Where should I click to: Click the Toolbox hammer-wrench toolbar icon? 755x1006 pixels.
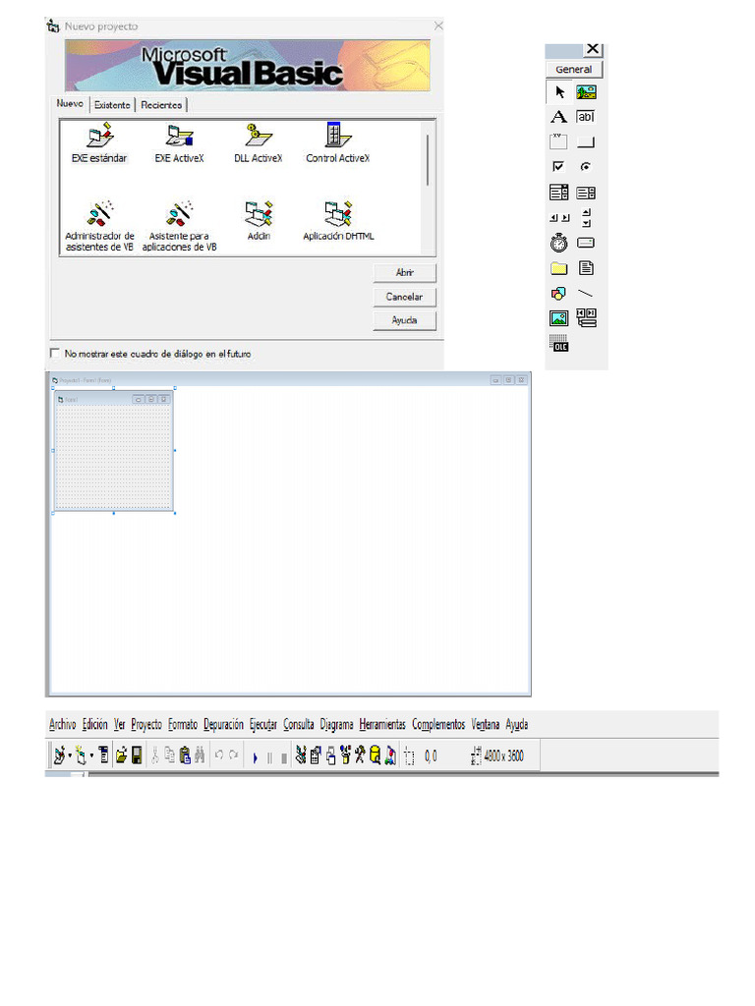360,755
